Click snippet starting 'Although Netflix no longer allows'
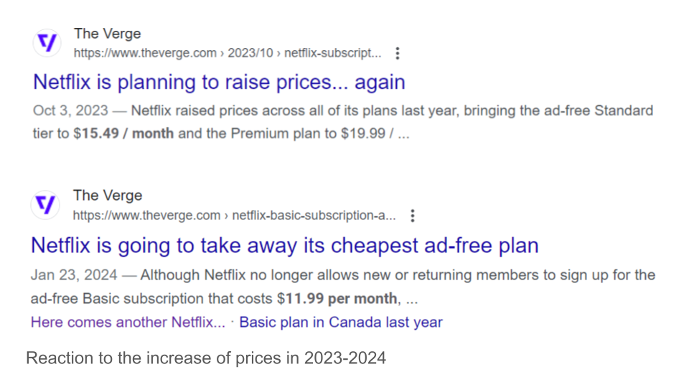This screenshot has width=689, height=387. pyautogui.click(x=398, y=275)
